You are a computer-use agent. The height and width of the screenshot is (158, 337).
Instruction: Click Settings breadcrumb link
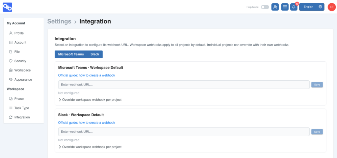(x=59, y=21)
